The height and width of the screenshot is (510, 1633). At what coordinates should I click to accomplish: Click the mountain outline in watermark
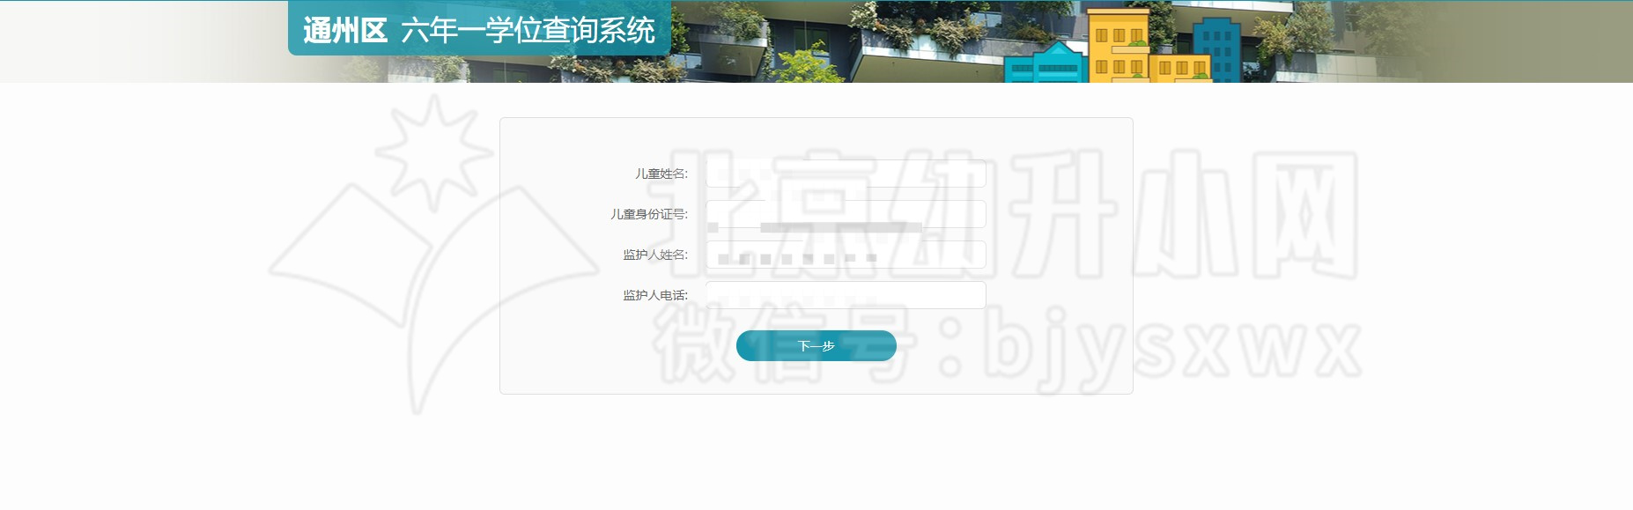click(x=352, y=264)
